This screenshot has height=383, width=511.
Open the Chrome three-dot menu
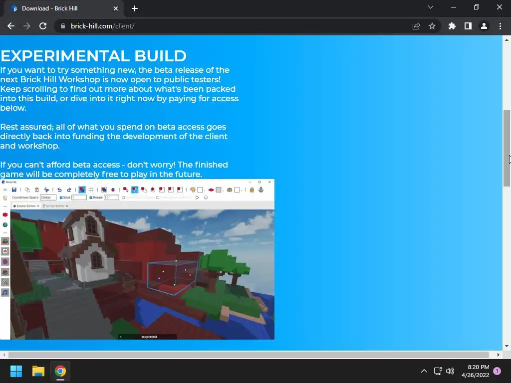(x=500, y=26)
